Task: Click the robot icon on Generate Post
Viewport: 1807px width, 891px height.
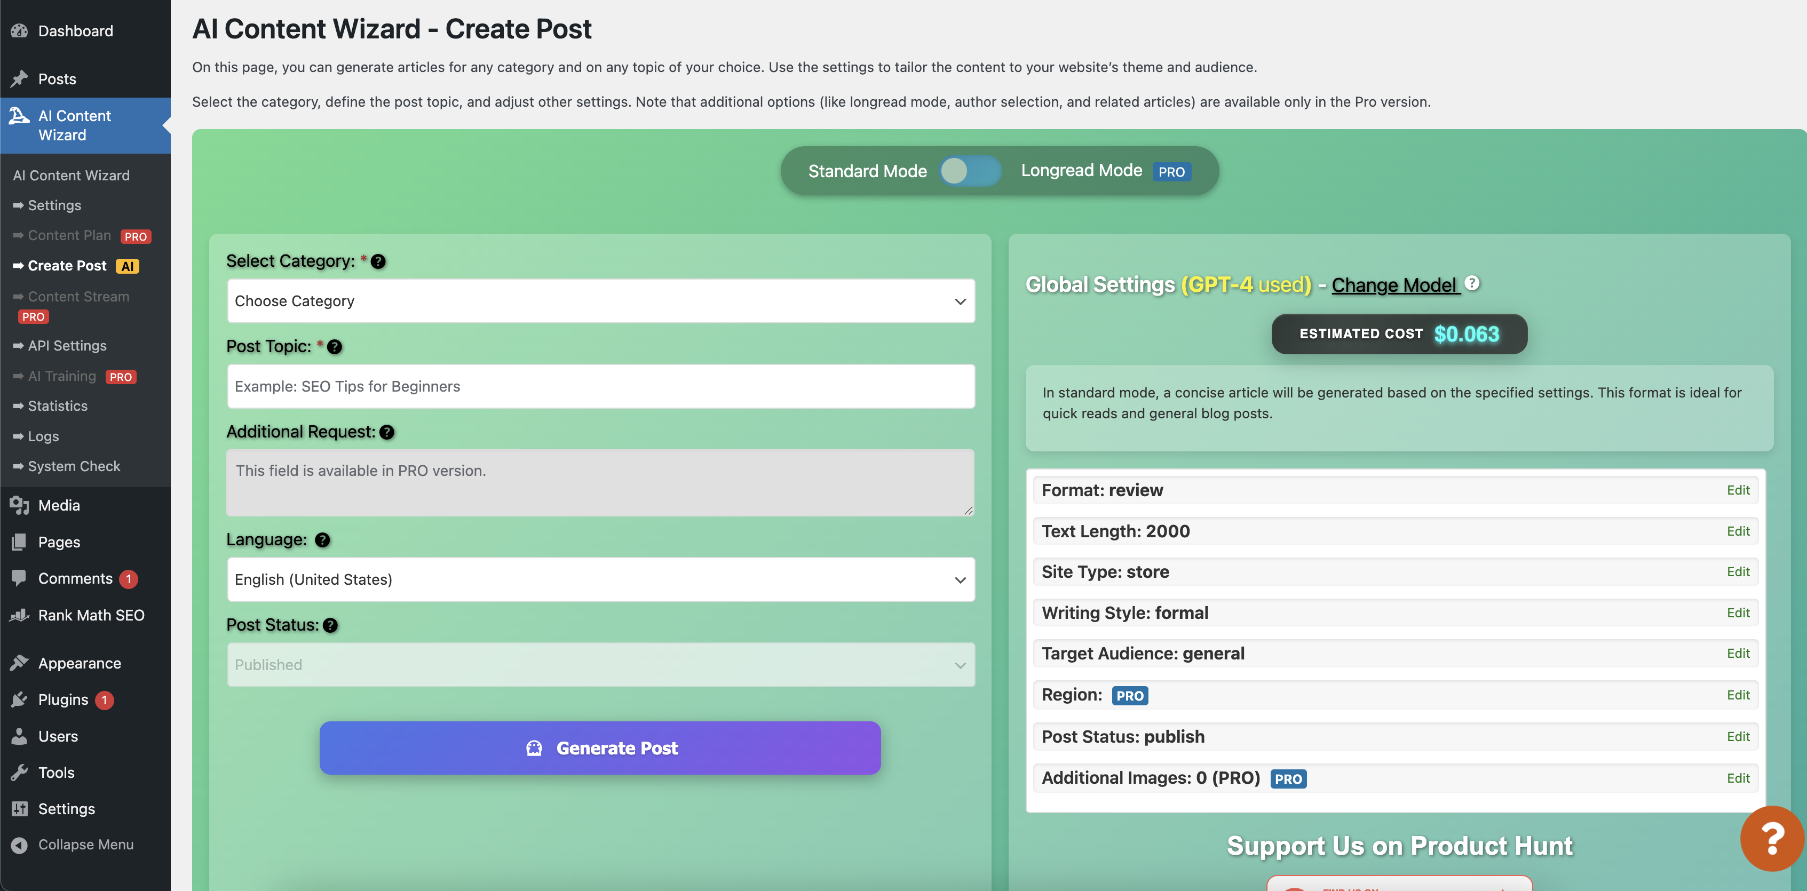Action: 534,748
